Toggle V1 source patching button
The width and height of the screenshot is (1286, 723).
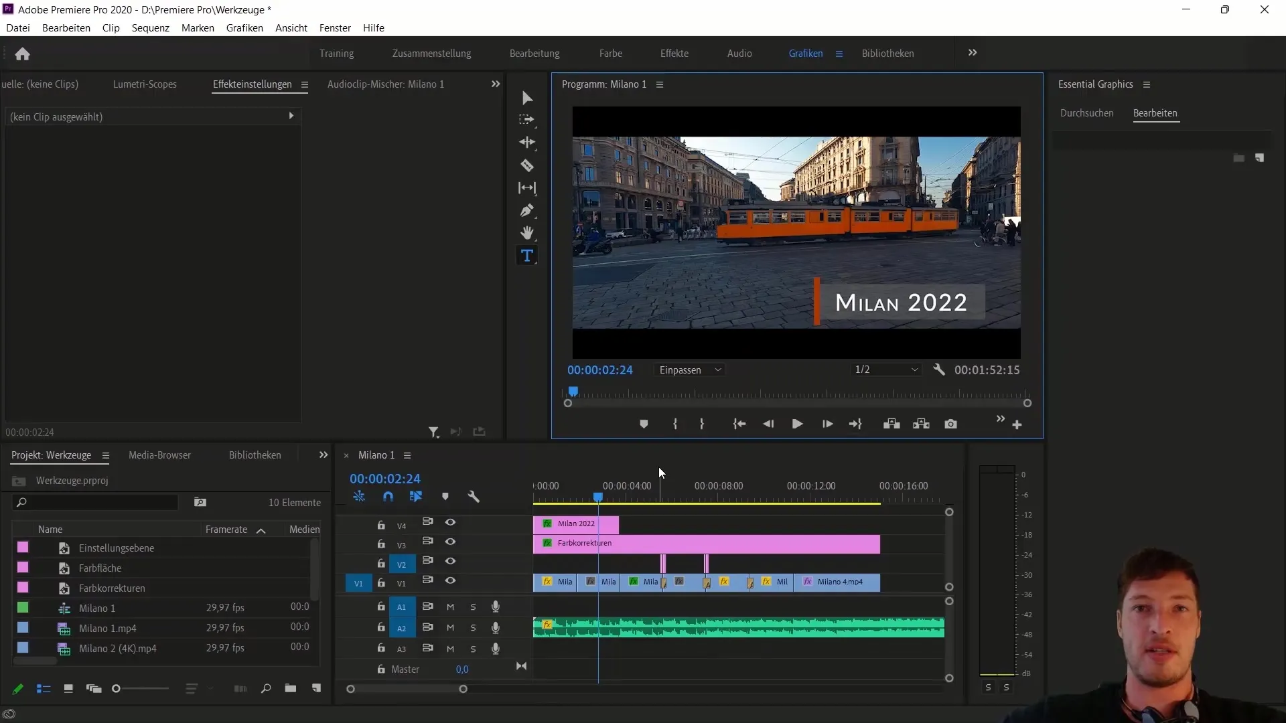tap(358, 583)
